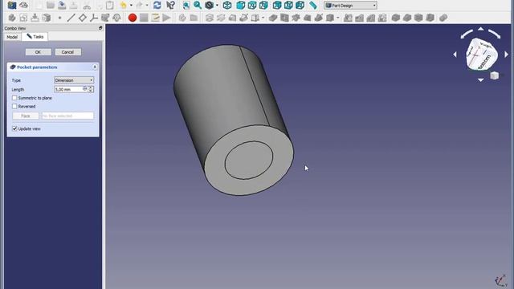Set Top view cube icon
The width and height of the screenshot is (514, 289).
(252, 6)
